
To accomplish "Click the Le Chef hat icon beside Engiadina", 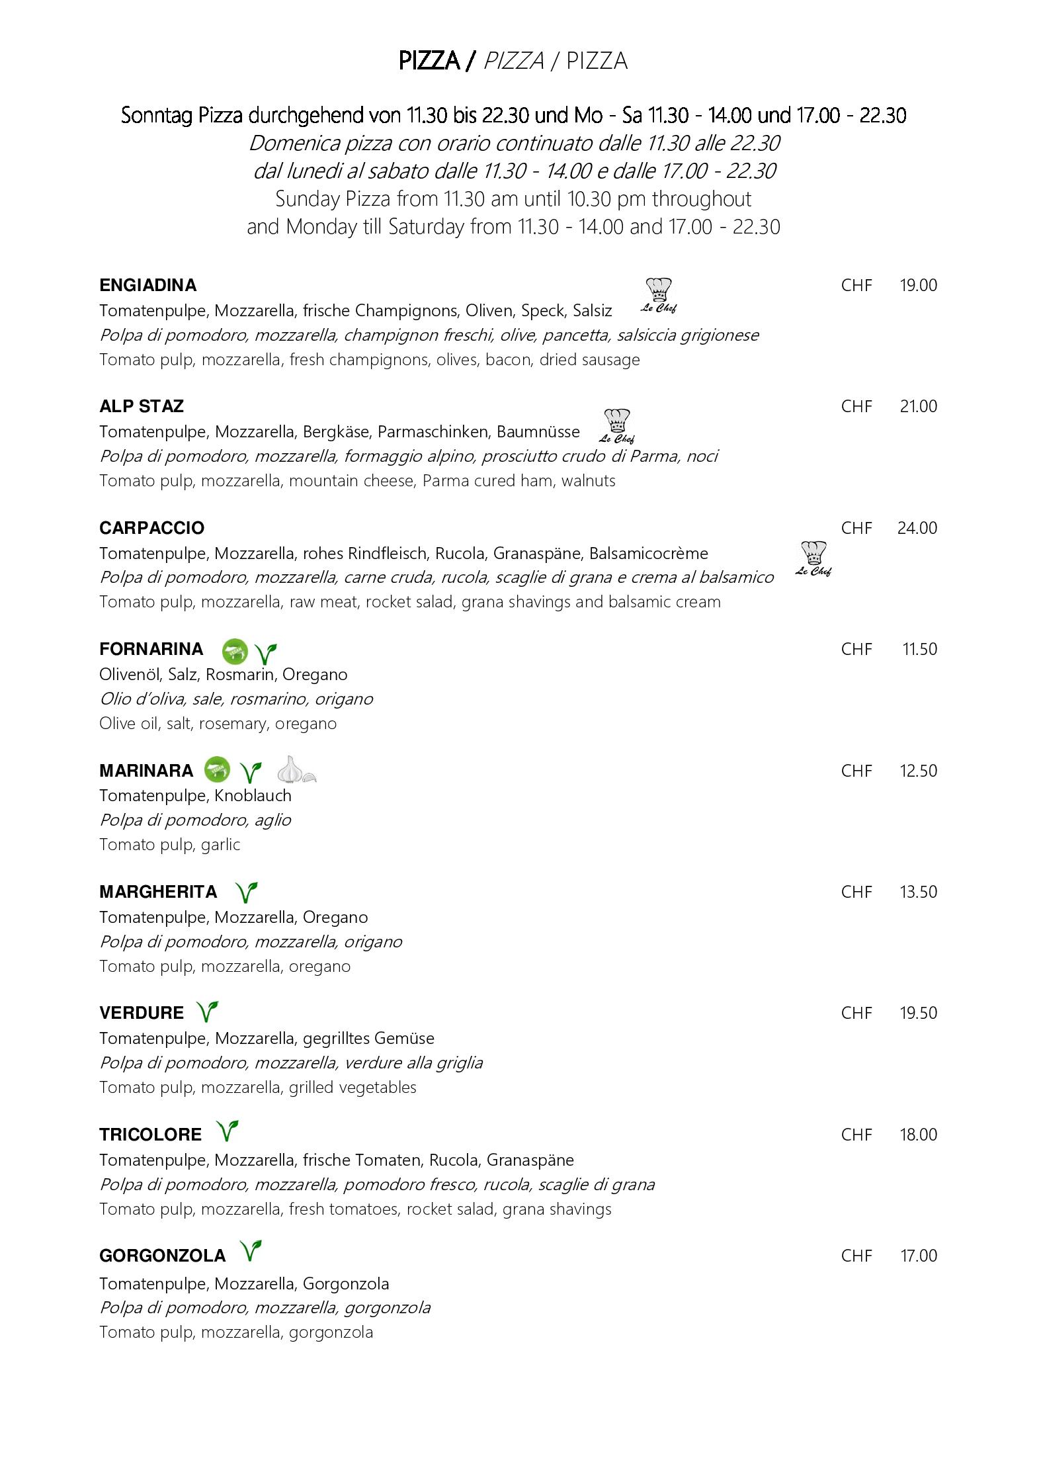I will (659, 295).
